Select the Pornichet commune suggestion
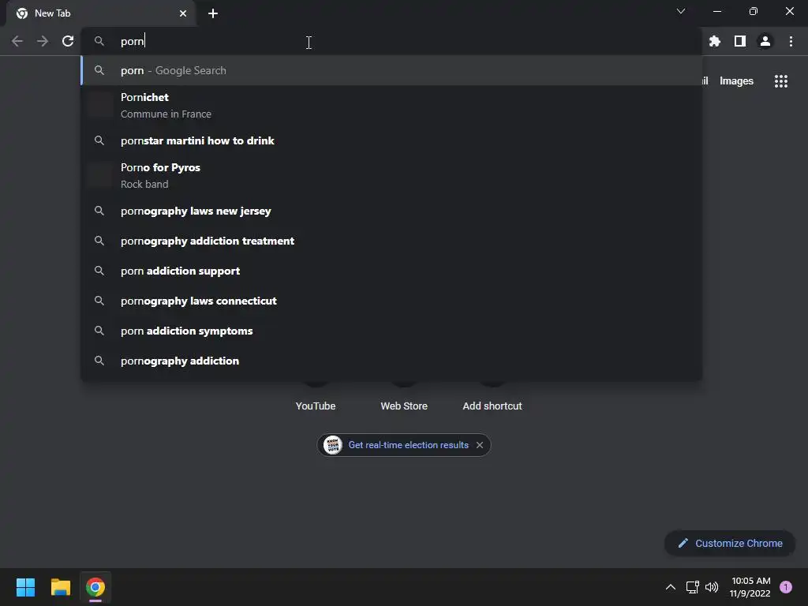Image resolution: width=808 pixels, height=606 pixels. point(391,105)
